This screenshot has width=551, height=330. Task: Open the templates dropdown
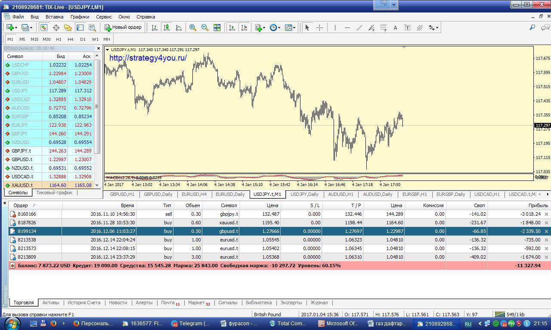[x=290, y=27]
